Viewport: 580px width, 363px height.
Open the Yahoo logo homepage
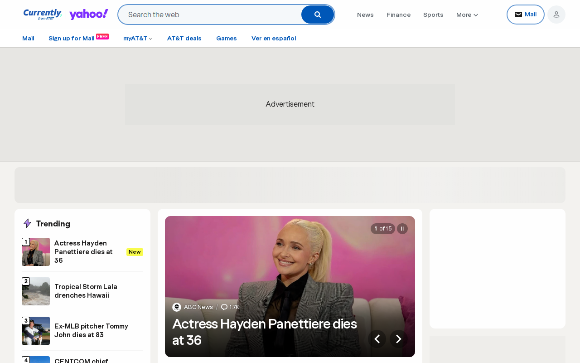click(89, 15)
